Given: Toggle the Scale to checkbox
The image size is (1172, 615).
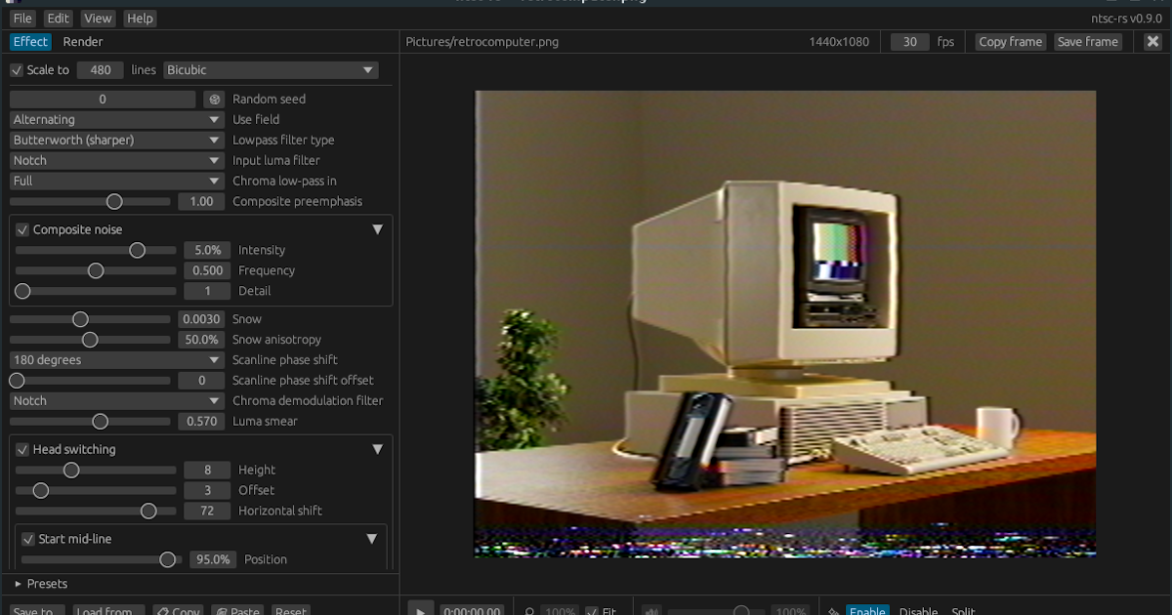Looking at the screenshot, I should (17, 70).
